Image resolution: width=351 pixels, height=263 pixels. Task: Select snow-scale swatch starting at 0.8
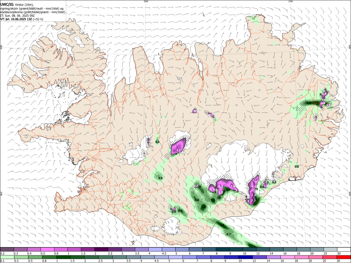[x=61, y=249]
